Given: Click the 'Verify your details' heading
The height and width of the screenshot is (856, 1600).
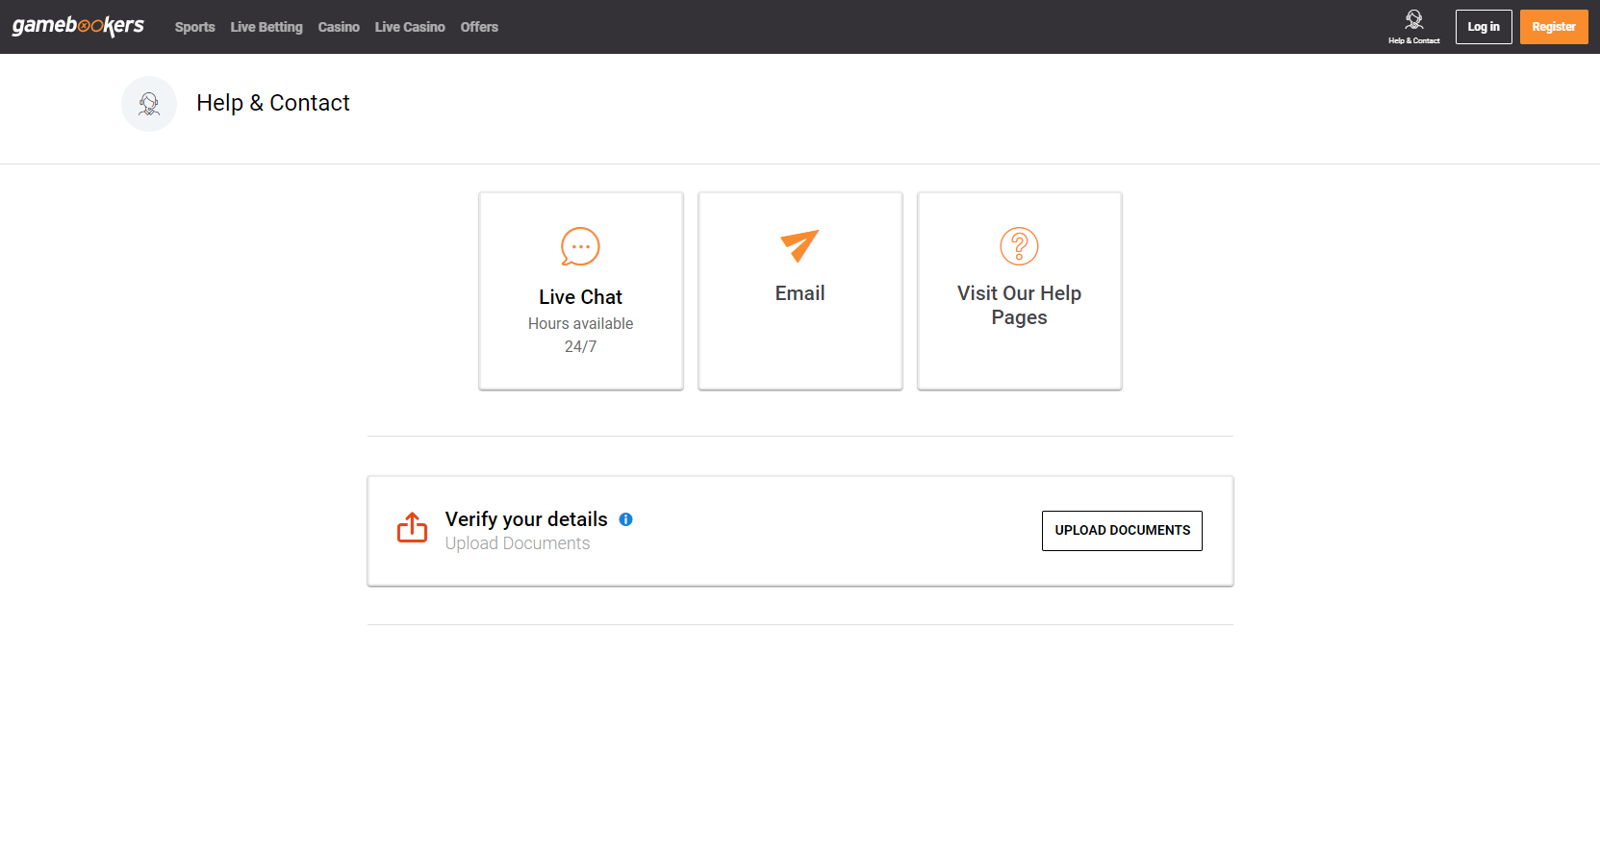Looking at the screenshot, I should click(x=526, y=519).
